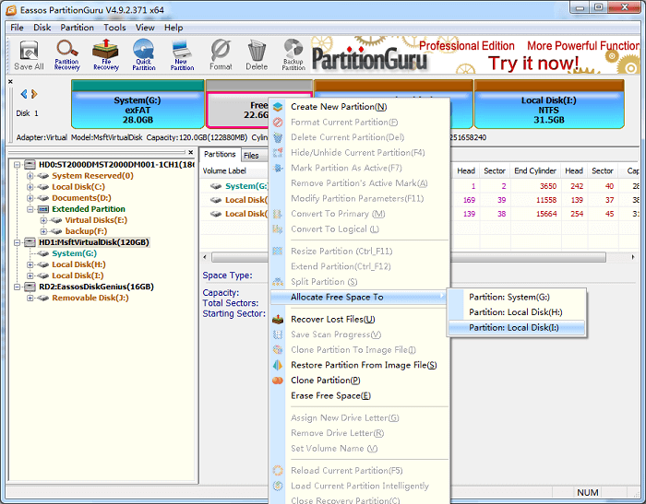
Task: Click Create New Partition menu icon
Action: point(278,107)
